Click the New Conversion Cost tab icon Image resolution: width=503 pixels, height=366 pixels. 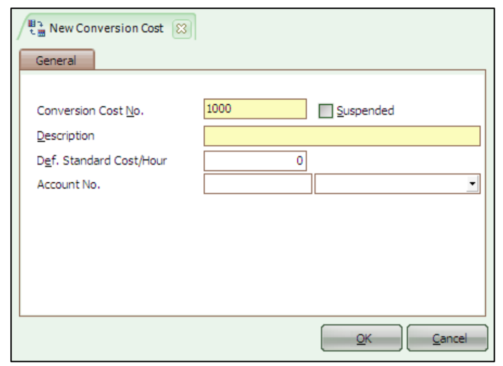[37, 28]
